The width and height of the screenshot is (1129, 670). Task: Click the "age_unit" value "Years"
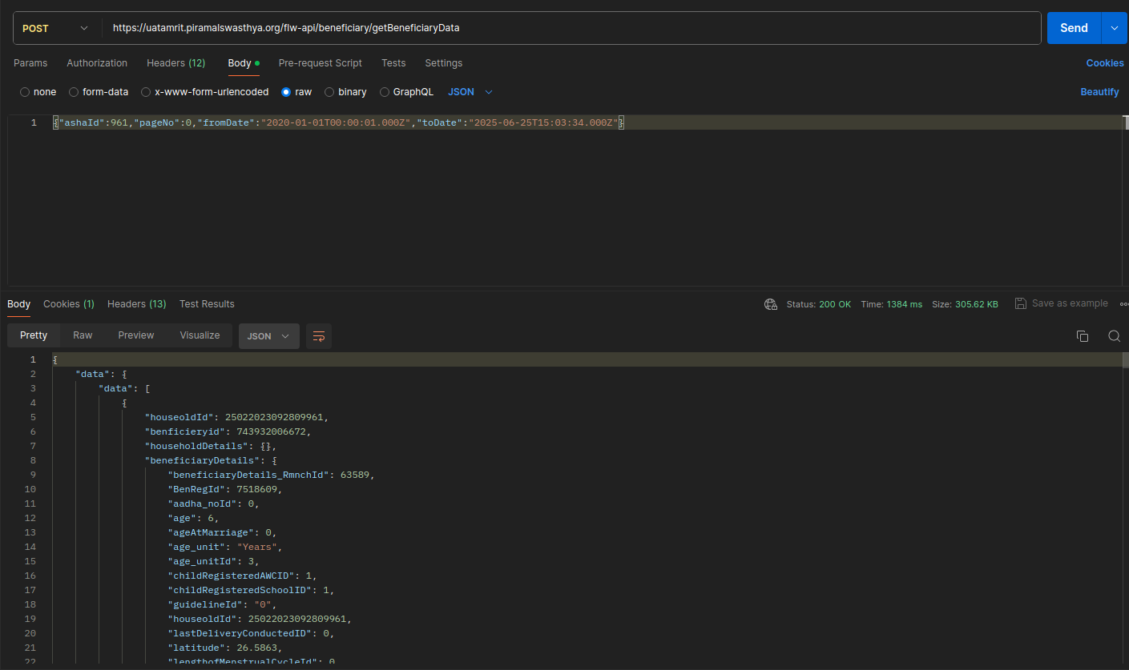coord(257,547)
